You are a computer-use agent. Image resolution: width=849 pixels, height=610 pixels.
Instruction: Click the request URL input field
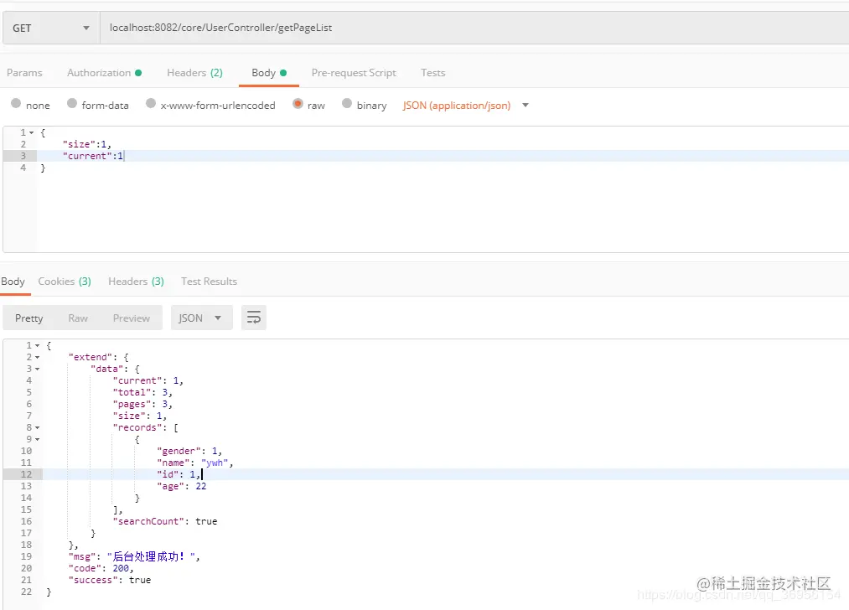tap(474, 28)
